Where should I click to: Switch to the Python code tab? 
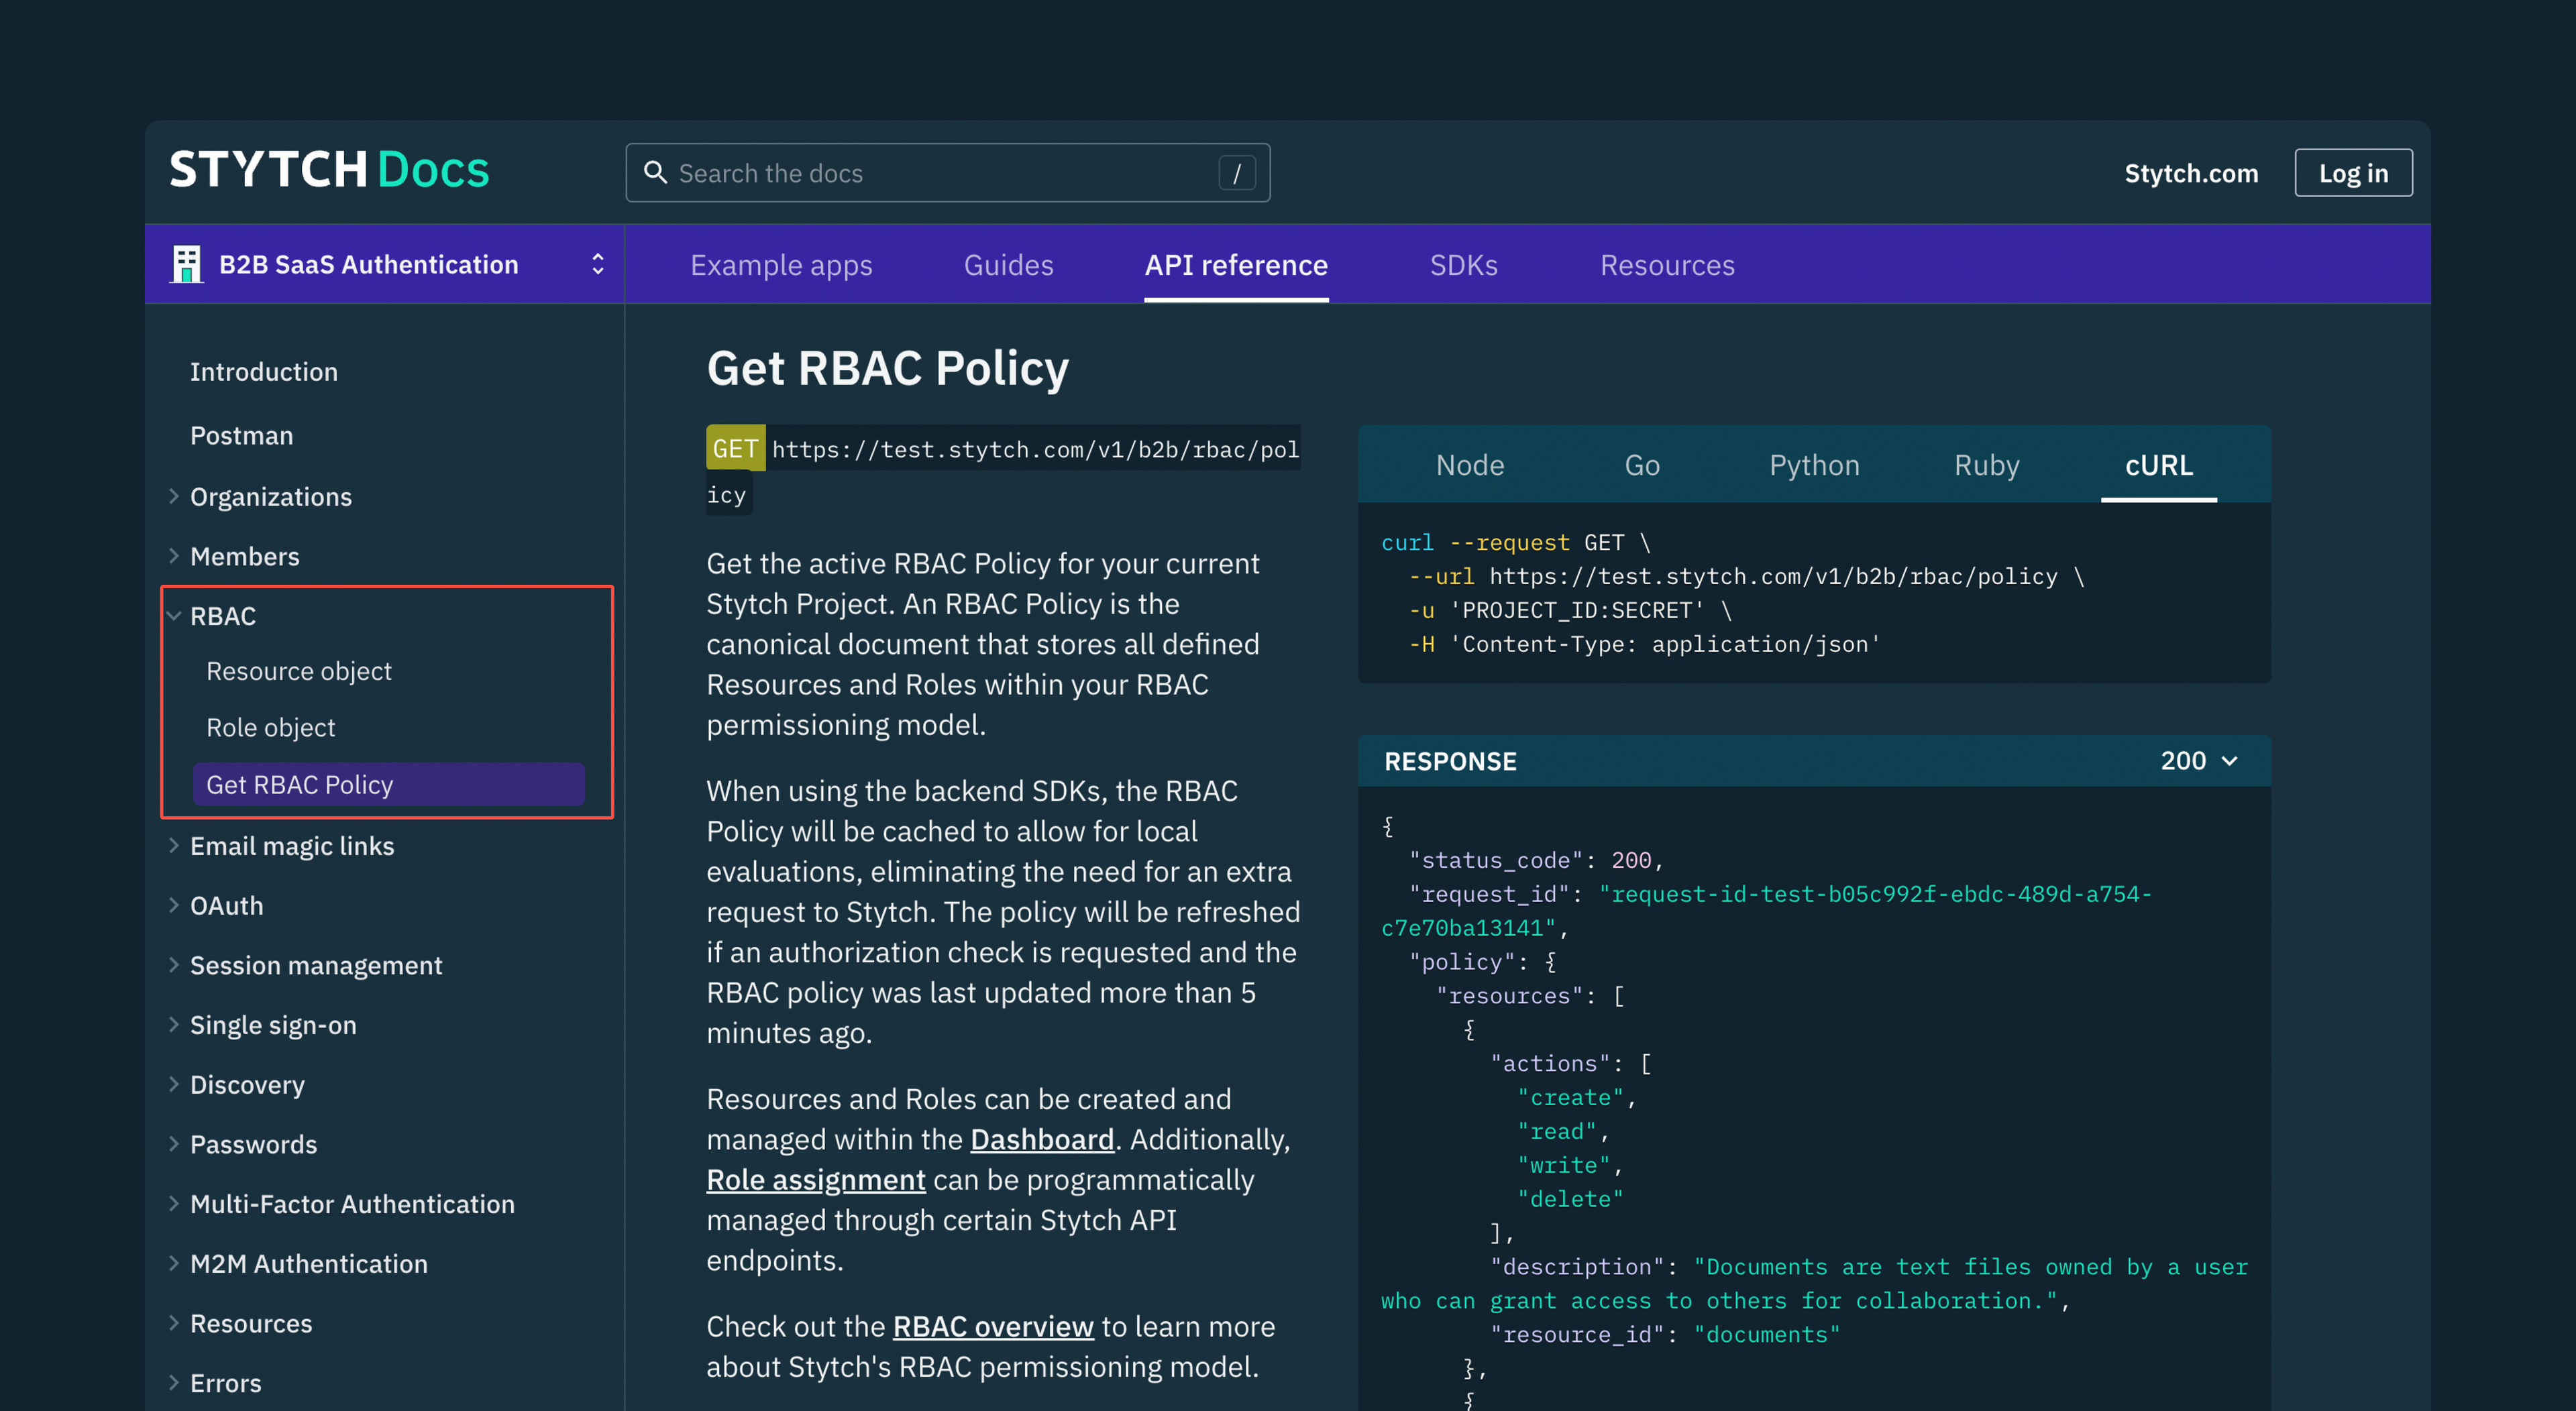click(x=1813, y=465)
